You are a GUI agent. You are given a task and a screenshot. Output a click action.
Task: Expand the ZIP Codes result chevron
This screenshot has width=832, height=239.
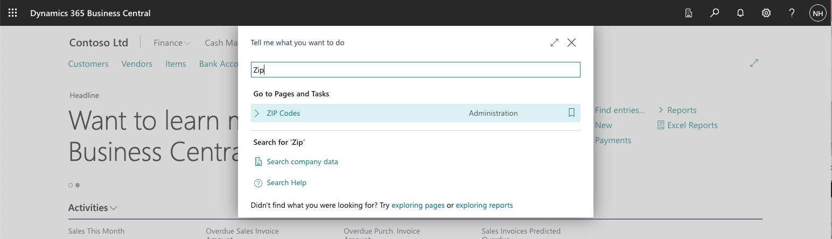257,113
